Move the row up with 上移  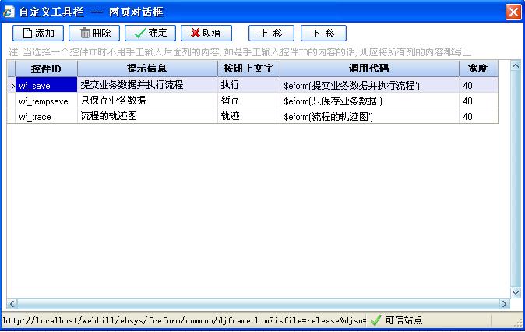(x=271, y=34)
